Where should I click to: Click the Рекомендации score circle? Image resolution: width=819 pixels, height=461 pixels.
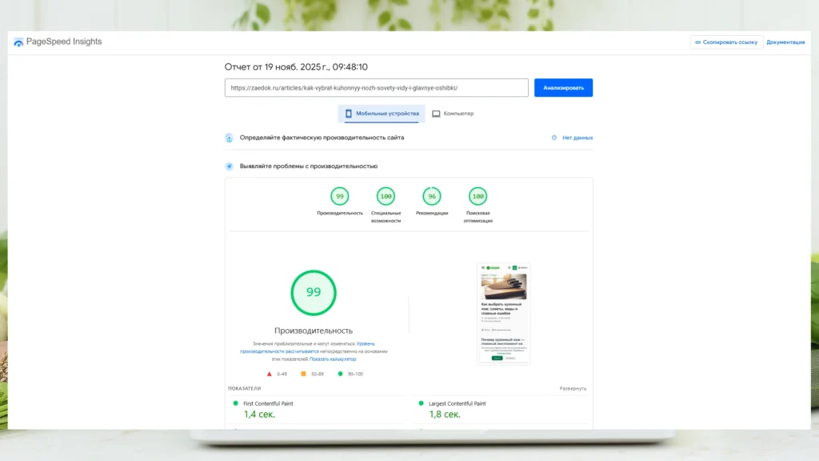[432, 194]
